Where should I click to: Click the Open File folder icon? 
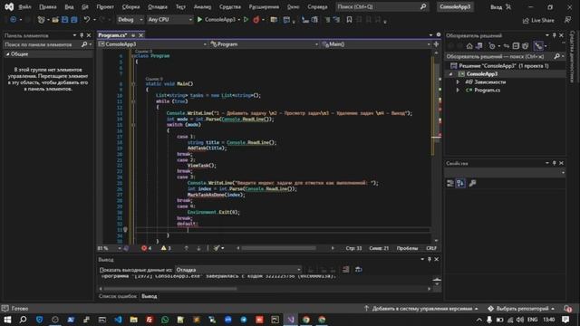tap(55, 20)
